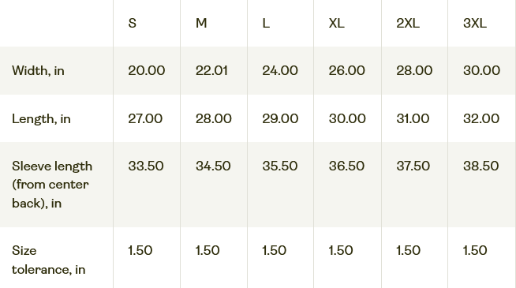Select the Size tolerance row label
Image resolution: width=516 pixels, height=288 pixels.
(49, 260)
